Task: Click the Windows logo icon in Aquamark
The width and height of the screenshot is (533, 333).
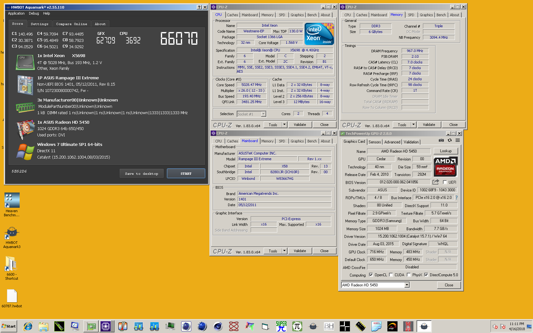Action: pos(25,152)
